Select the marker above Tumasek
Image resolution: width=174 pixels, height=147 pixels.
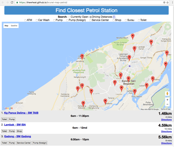[x=122, y=89]
